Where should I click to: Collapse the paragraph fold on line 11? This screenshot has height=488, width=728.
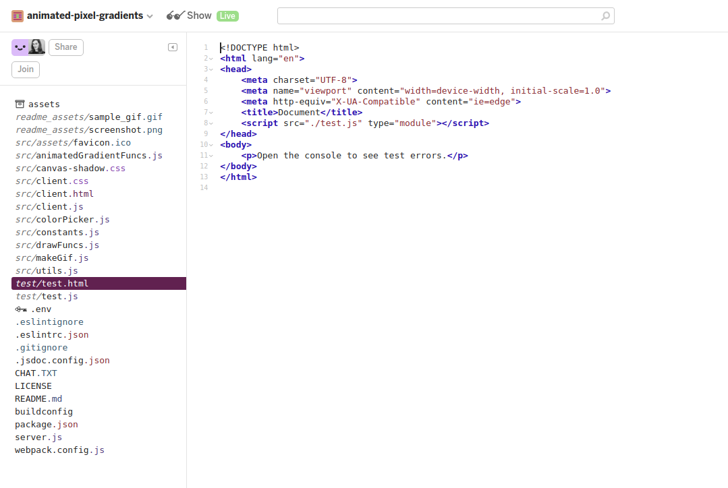211,156
